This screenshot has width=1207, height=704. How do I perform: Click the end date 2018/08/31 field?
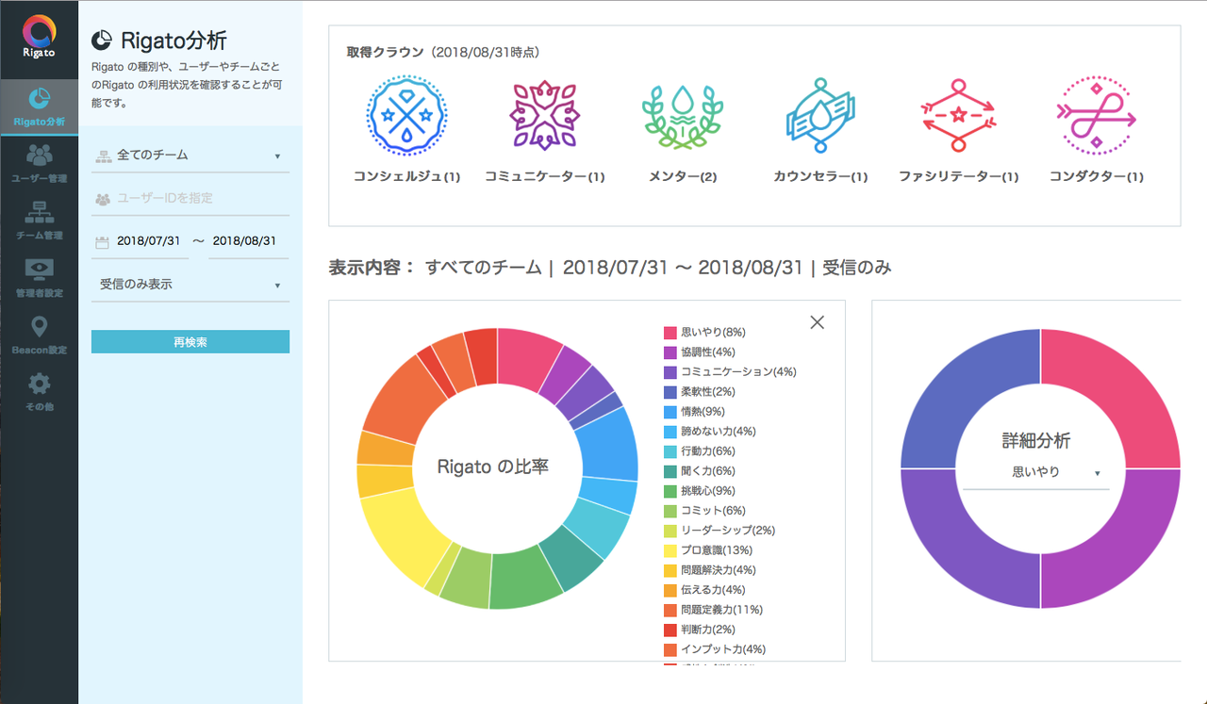[248, 241]
